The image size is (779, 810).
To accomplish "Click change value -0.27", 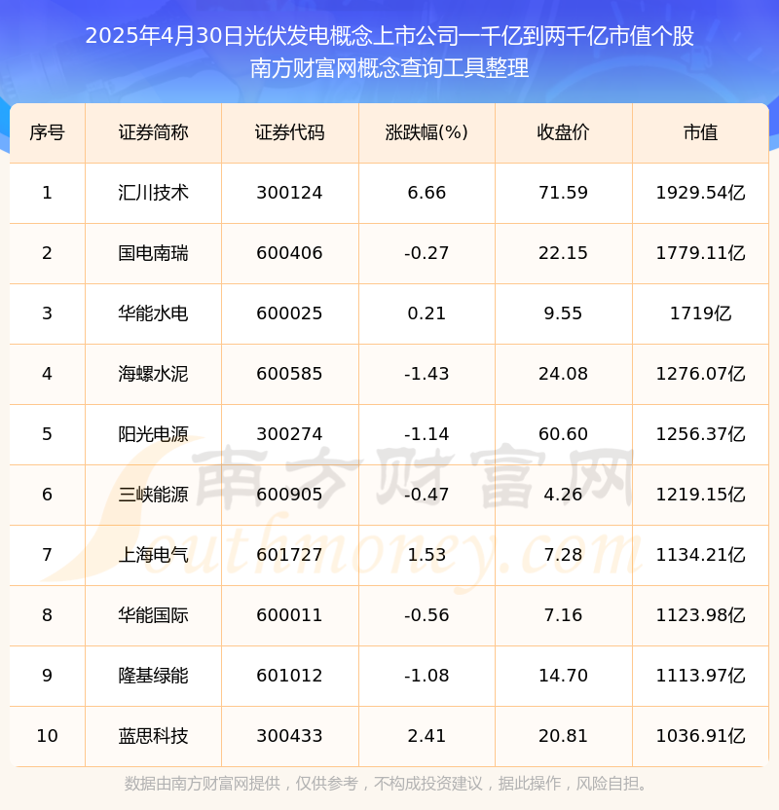I will point(427,253).
